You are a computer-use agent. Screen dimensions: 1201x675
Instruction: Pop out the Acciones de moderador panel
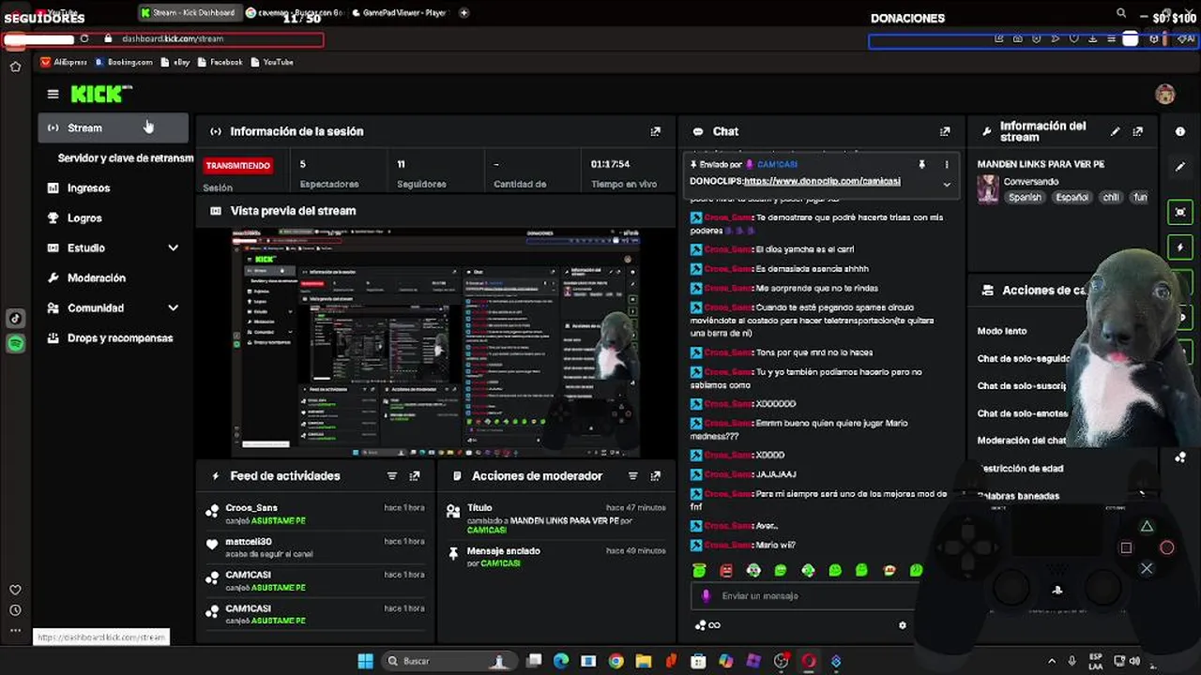click(x=655, y=476)
